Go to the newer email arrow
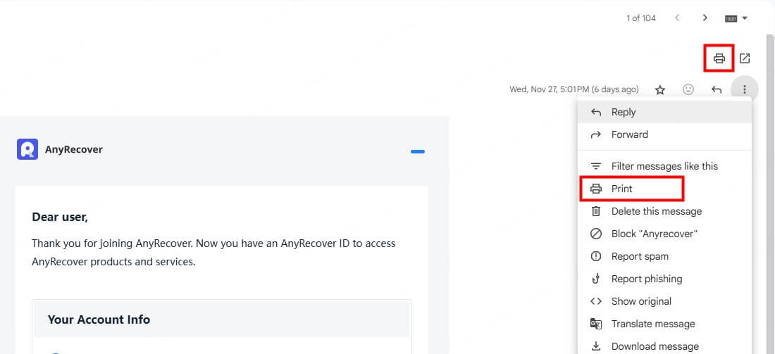This screenshot has width=775, height=354. pyautogui.click(x=677, y=18)
